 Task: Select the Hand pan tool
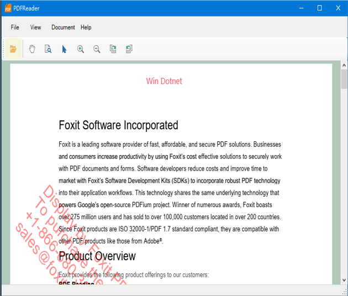(x=32, y=49)
